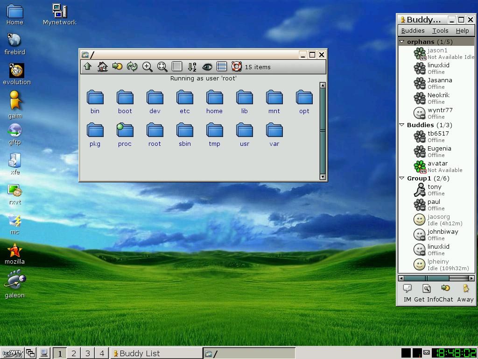The height and width of the screenshot is (359, 478).
Task: Click the magnifier zoom-in toolbar icon
Action: click(147, 67)
